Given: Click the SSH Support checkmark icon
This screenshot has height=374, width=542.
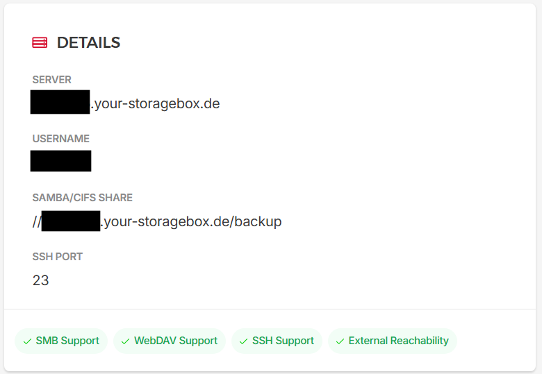Looking at the screenshot, I should [244, 341].
